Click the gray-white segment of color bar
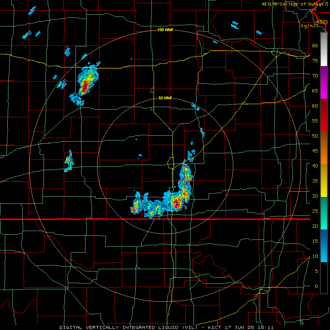 [x=324, y=49]
